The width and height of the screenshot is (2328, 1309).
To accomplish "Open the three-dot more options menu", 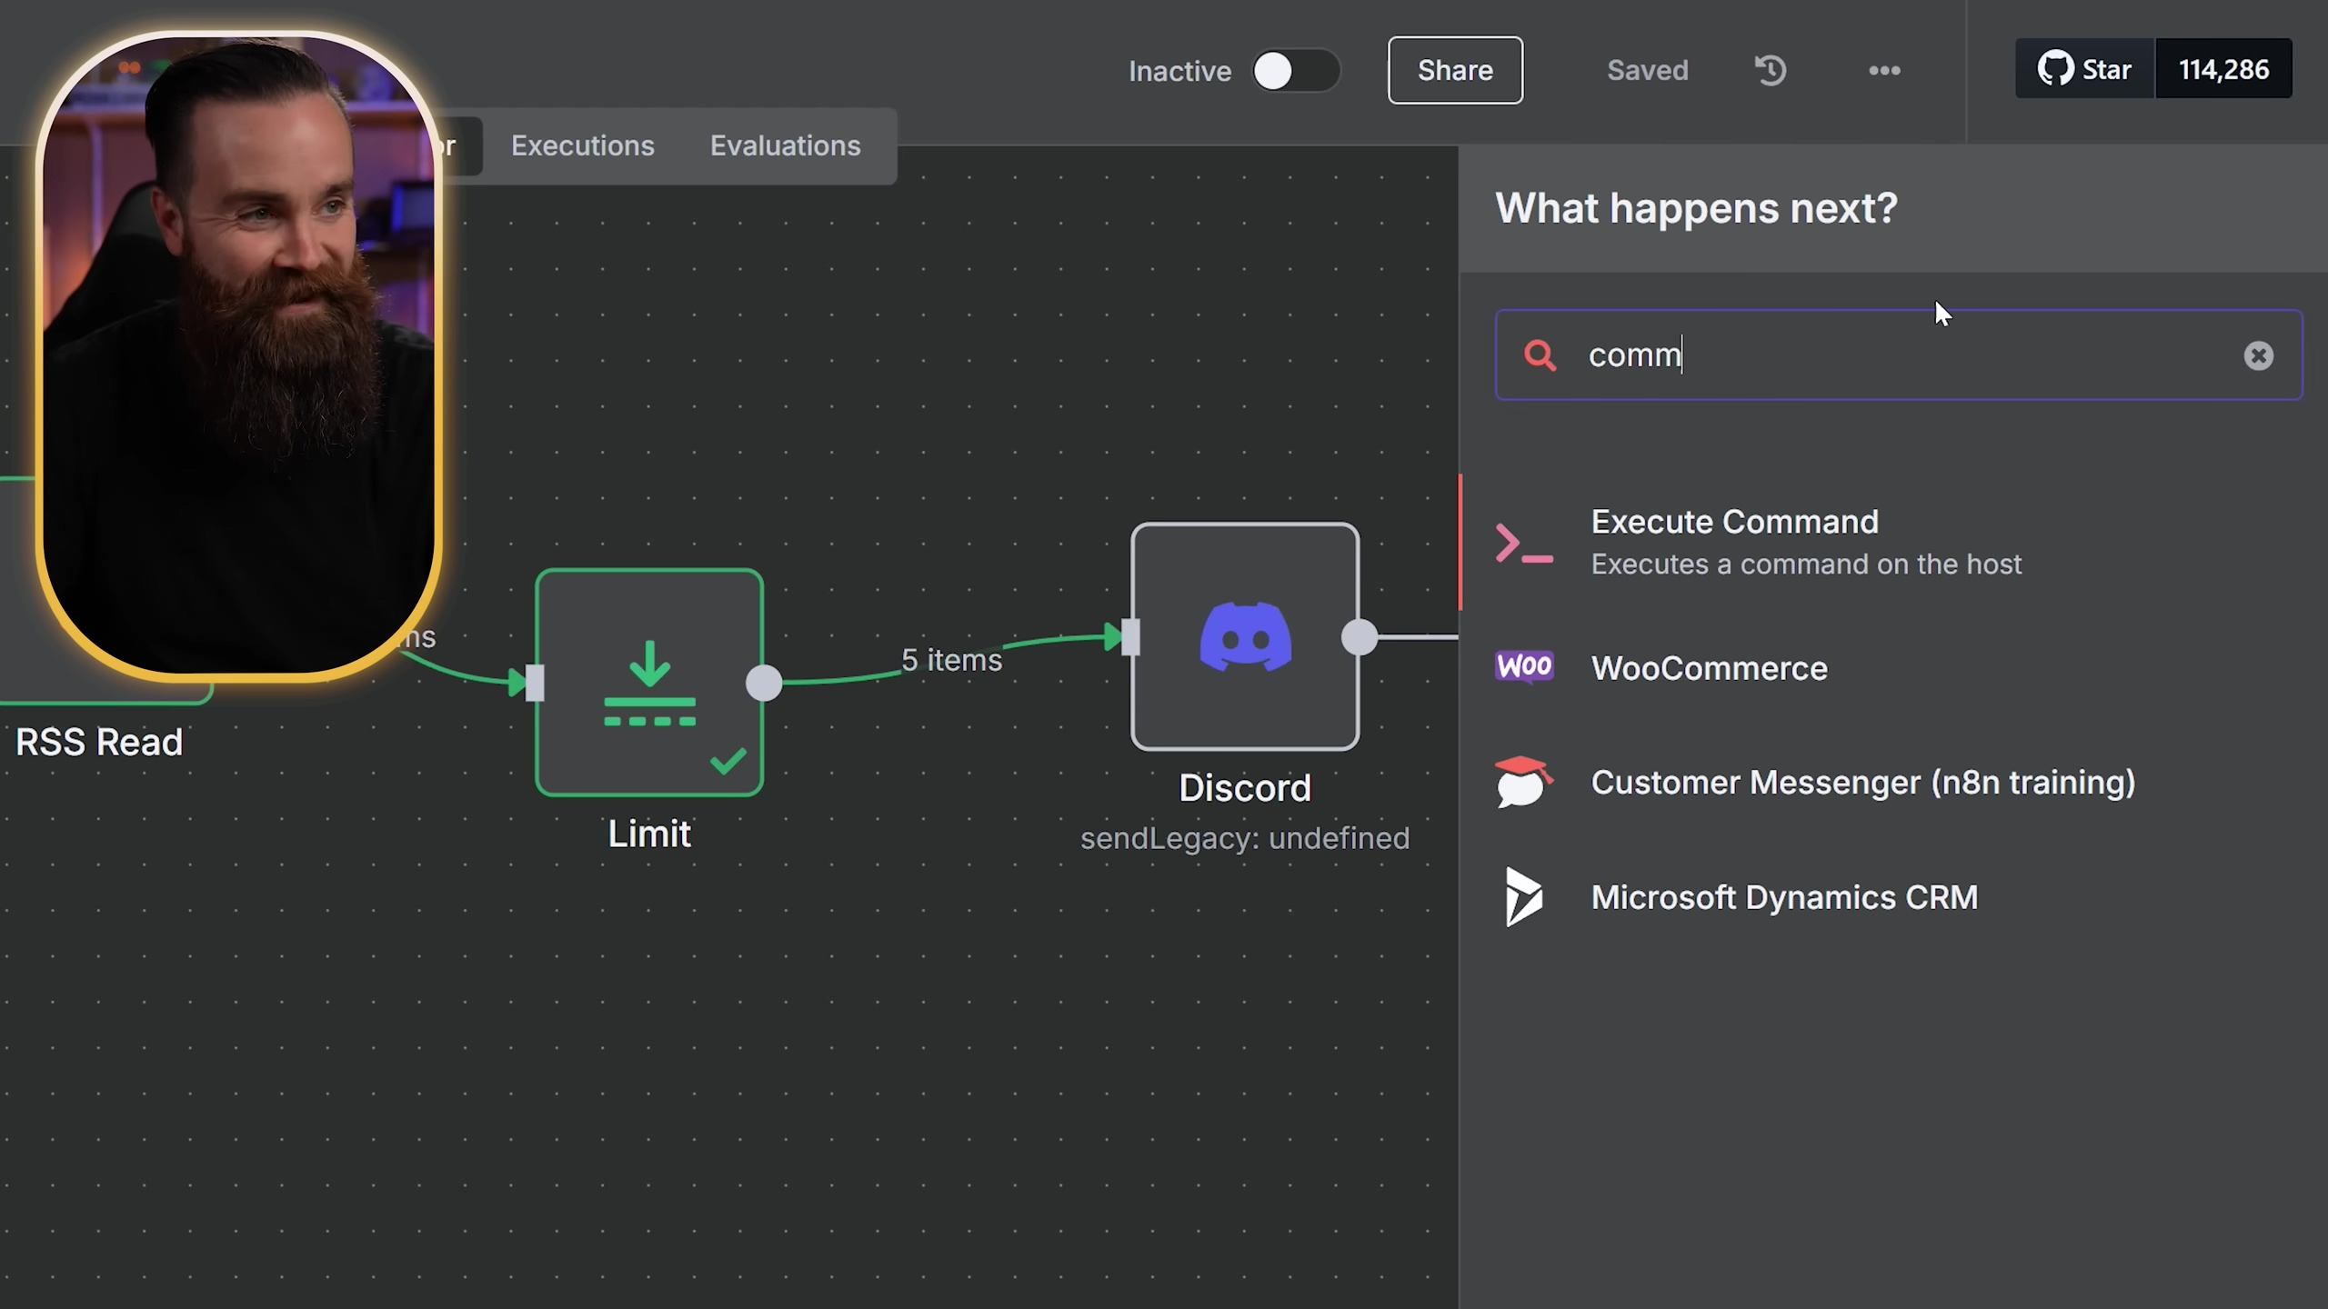I will tap(1884, 70).
